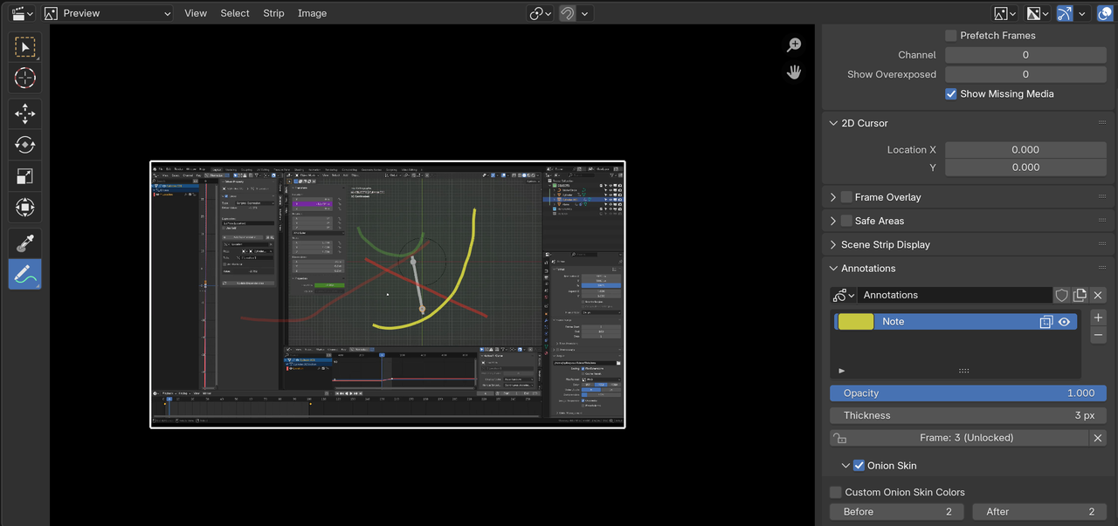This screenshot has width=1118, height=526.
Task: Select the Move tool
Action: (x=24, y=113)
